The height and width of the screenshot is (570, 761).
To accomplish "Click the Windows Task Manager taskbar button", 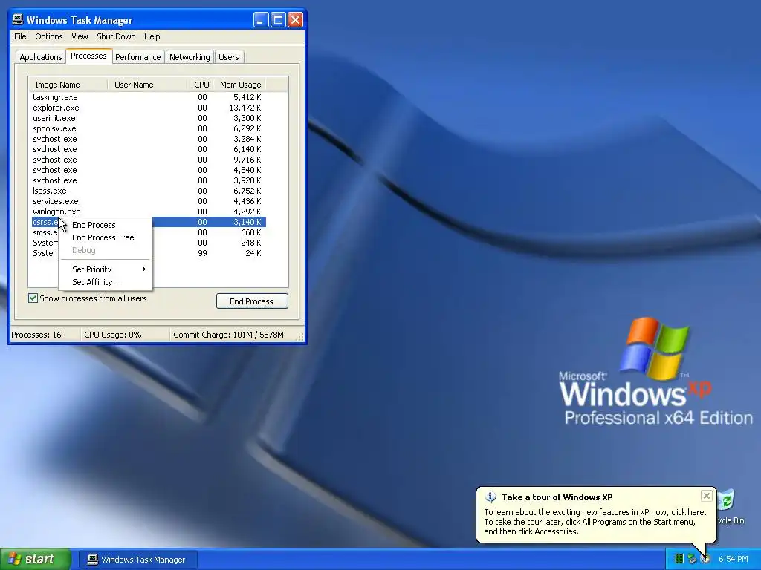I will point(137,560).
